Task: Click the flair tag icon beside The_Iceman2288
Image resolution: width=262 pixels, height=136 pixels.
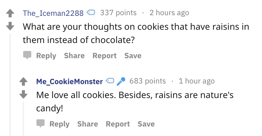Action: pos(91,12)
